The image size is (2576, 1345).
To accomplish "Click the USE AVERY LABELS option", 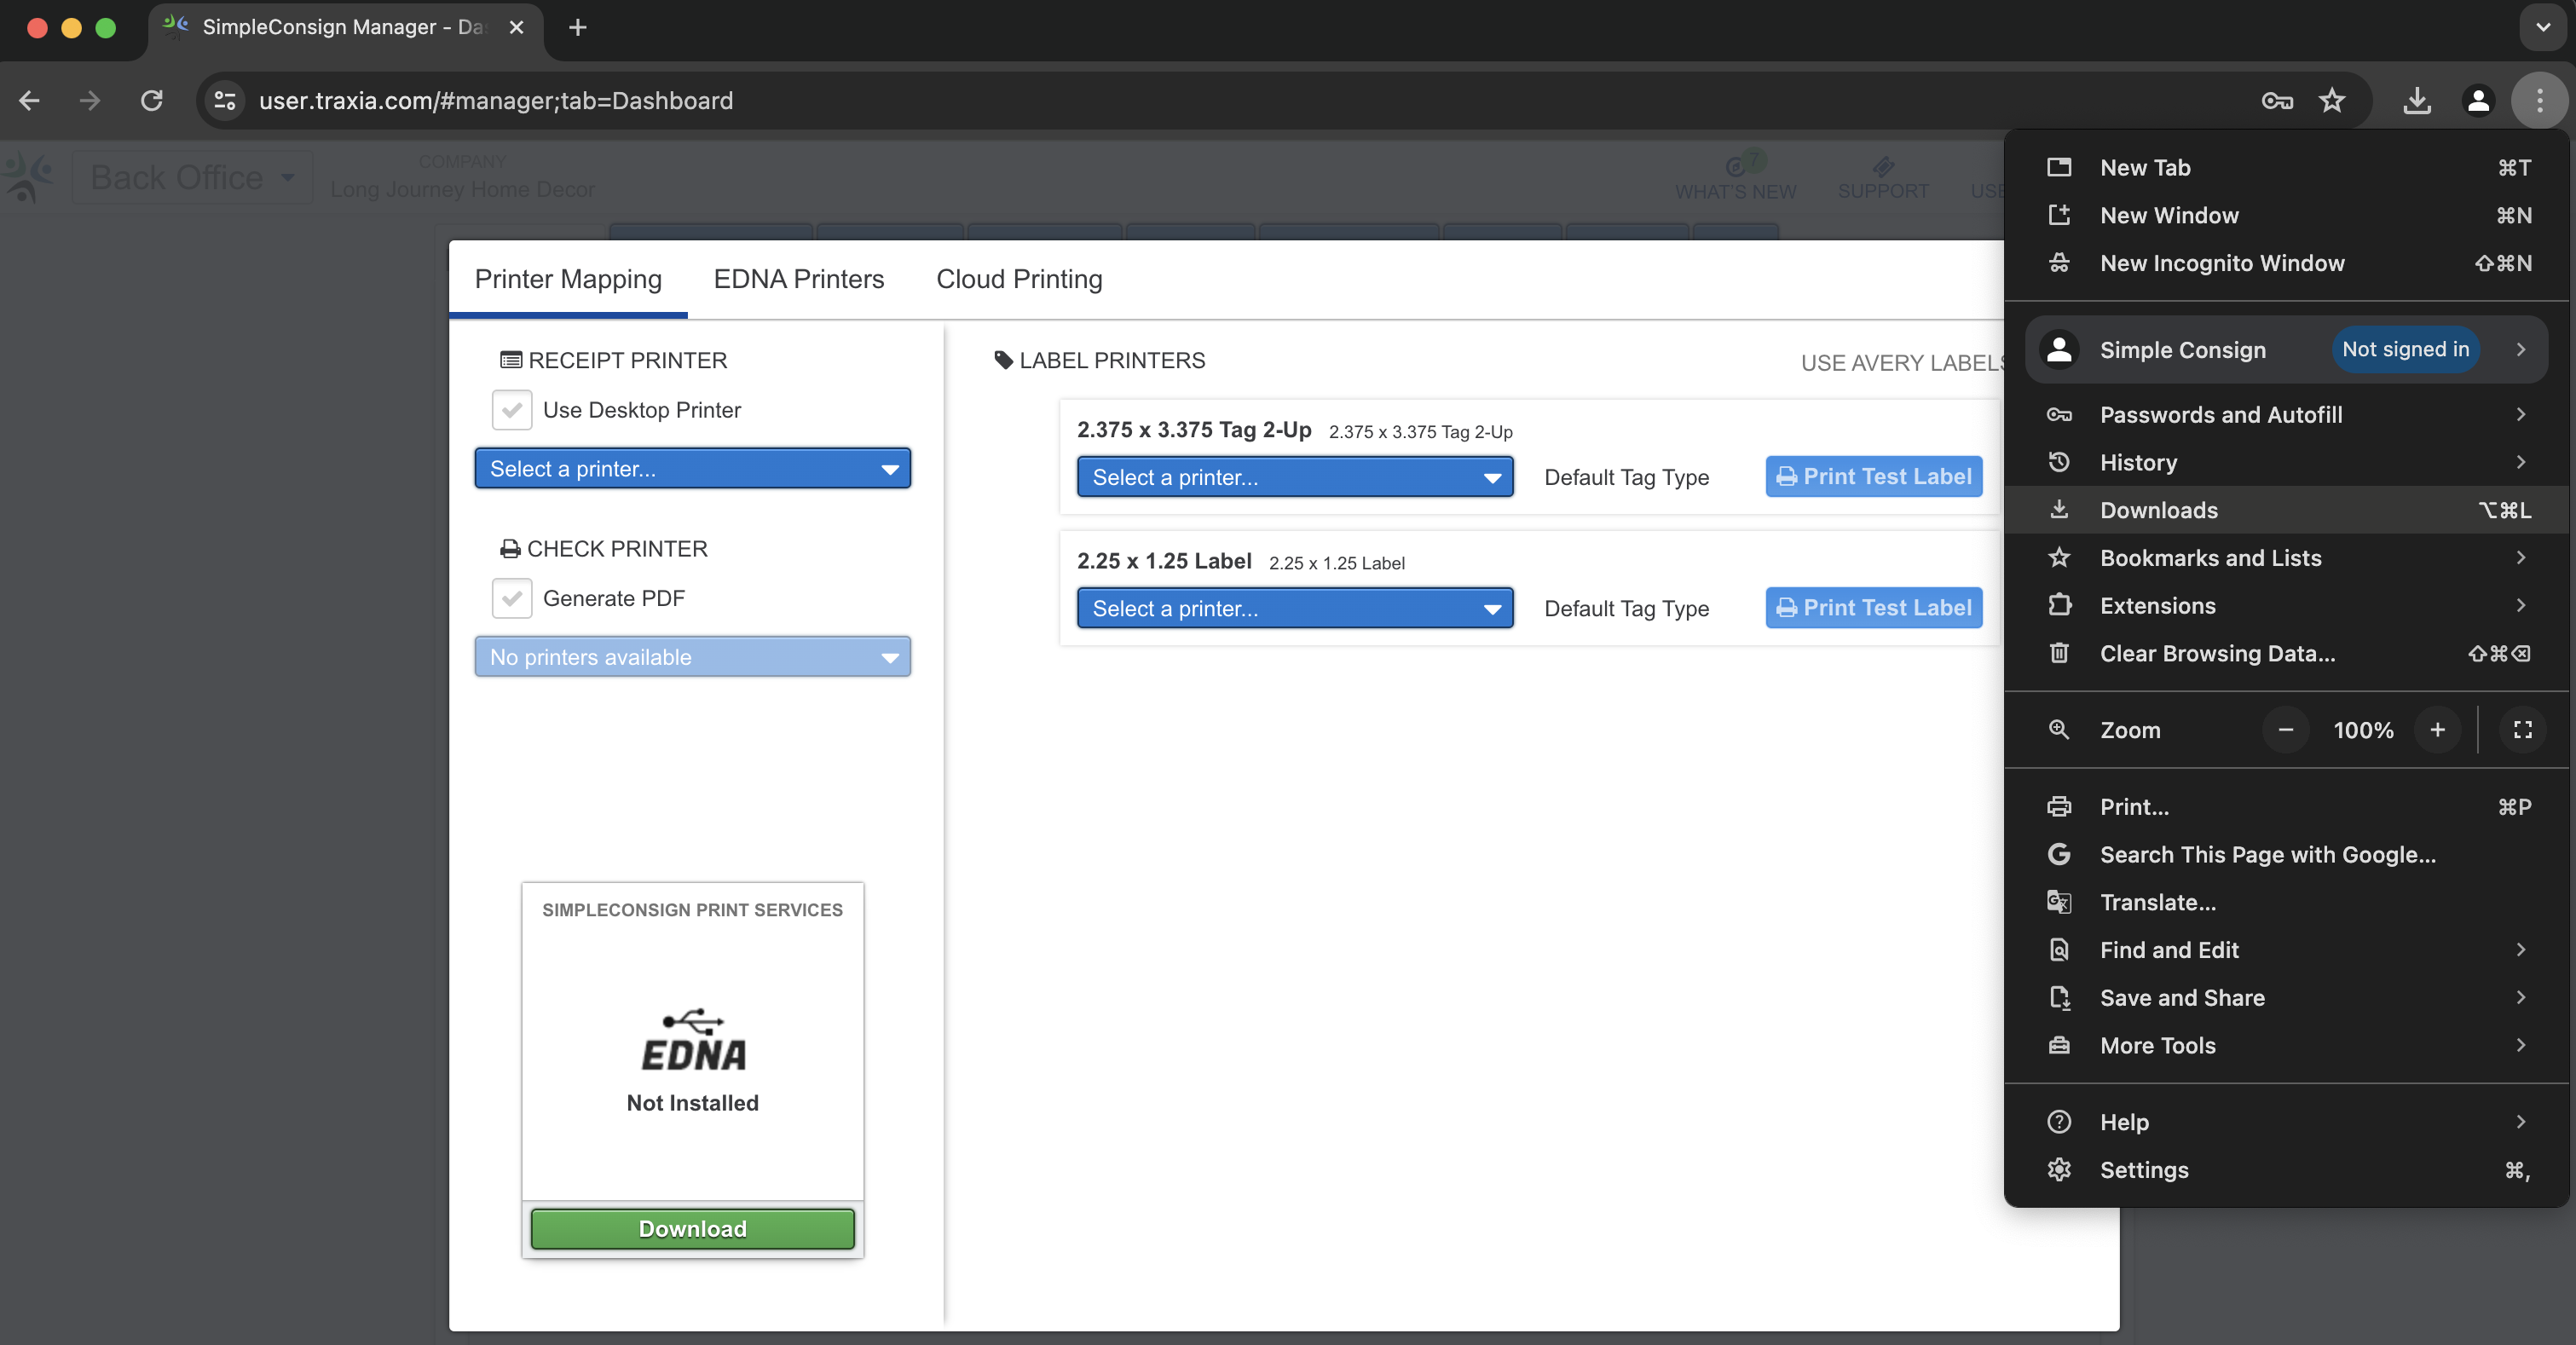I will tap(1902, 363).
